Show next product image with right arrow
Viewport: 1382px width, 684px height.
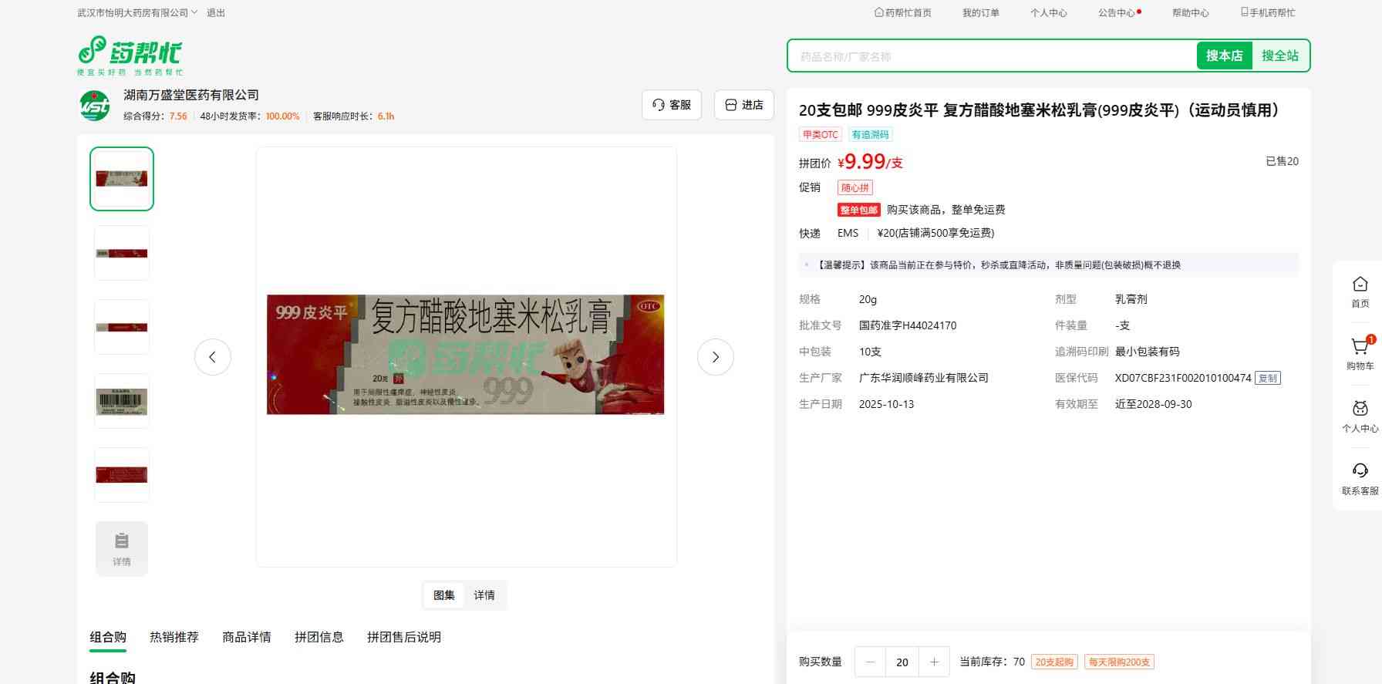(715, 357)
